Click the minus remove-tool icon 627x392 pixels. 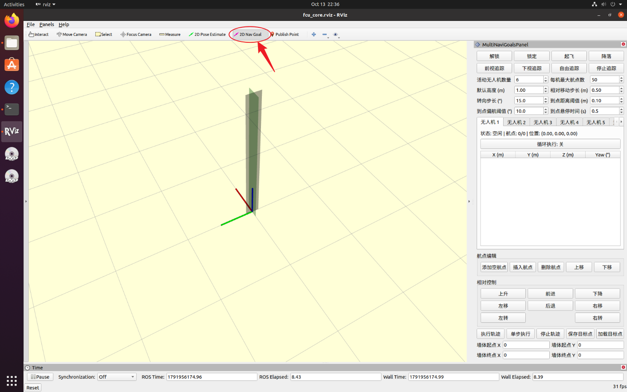[325, 35]
